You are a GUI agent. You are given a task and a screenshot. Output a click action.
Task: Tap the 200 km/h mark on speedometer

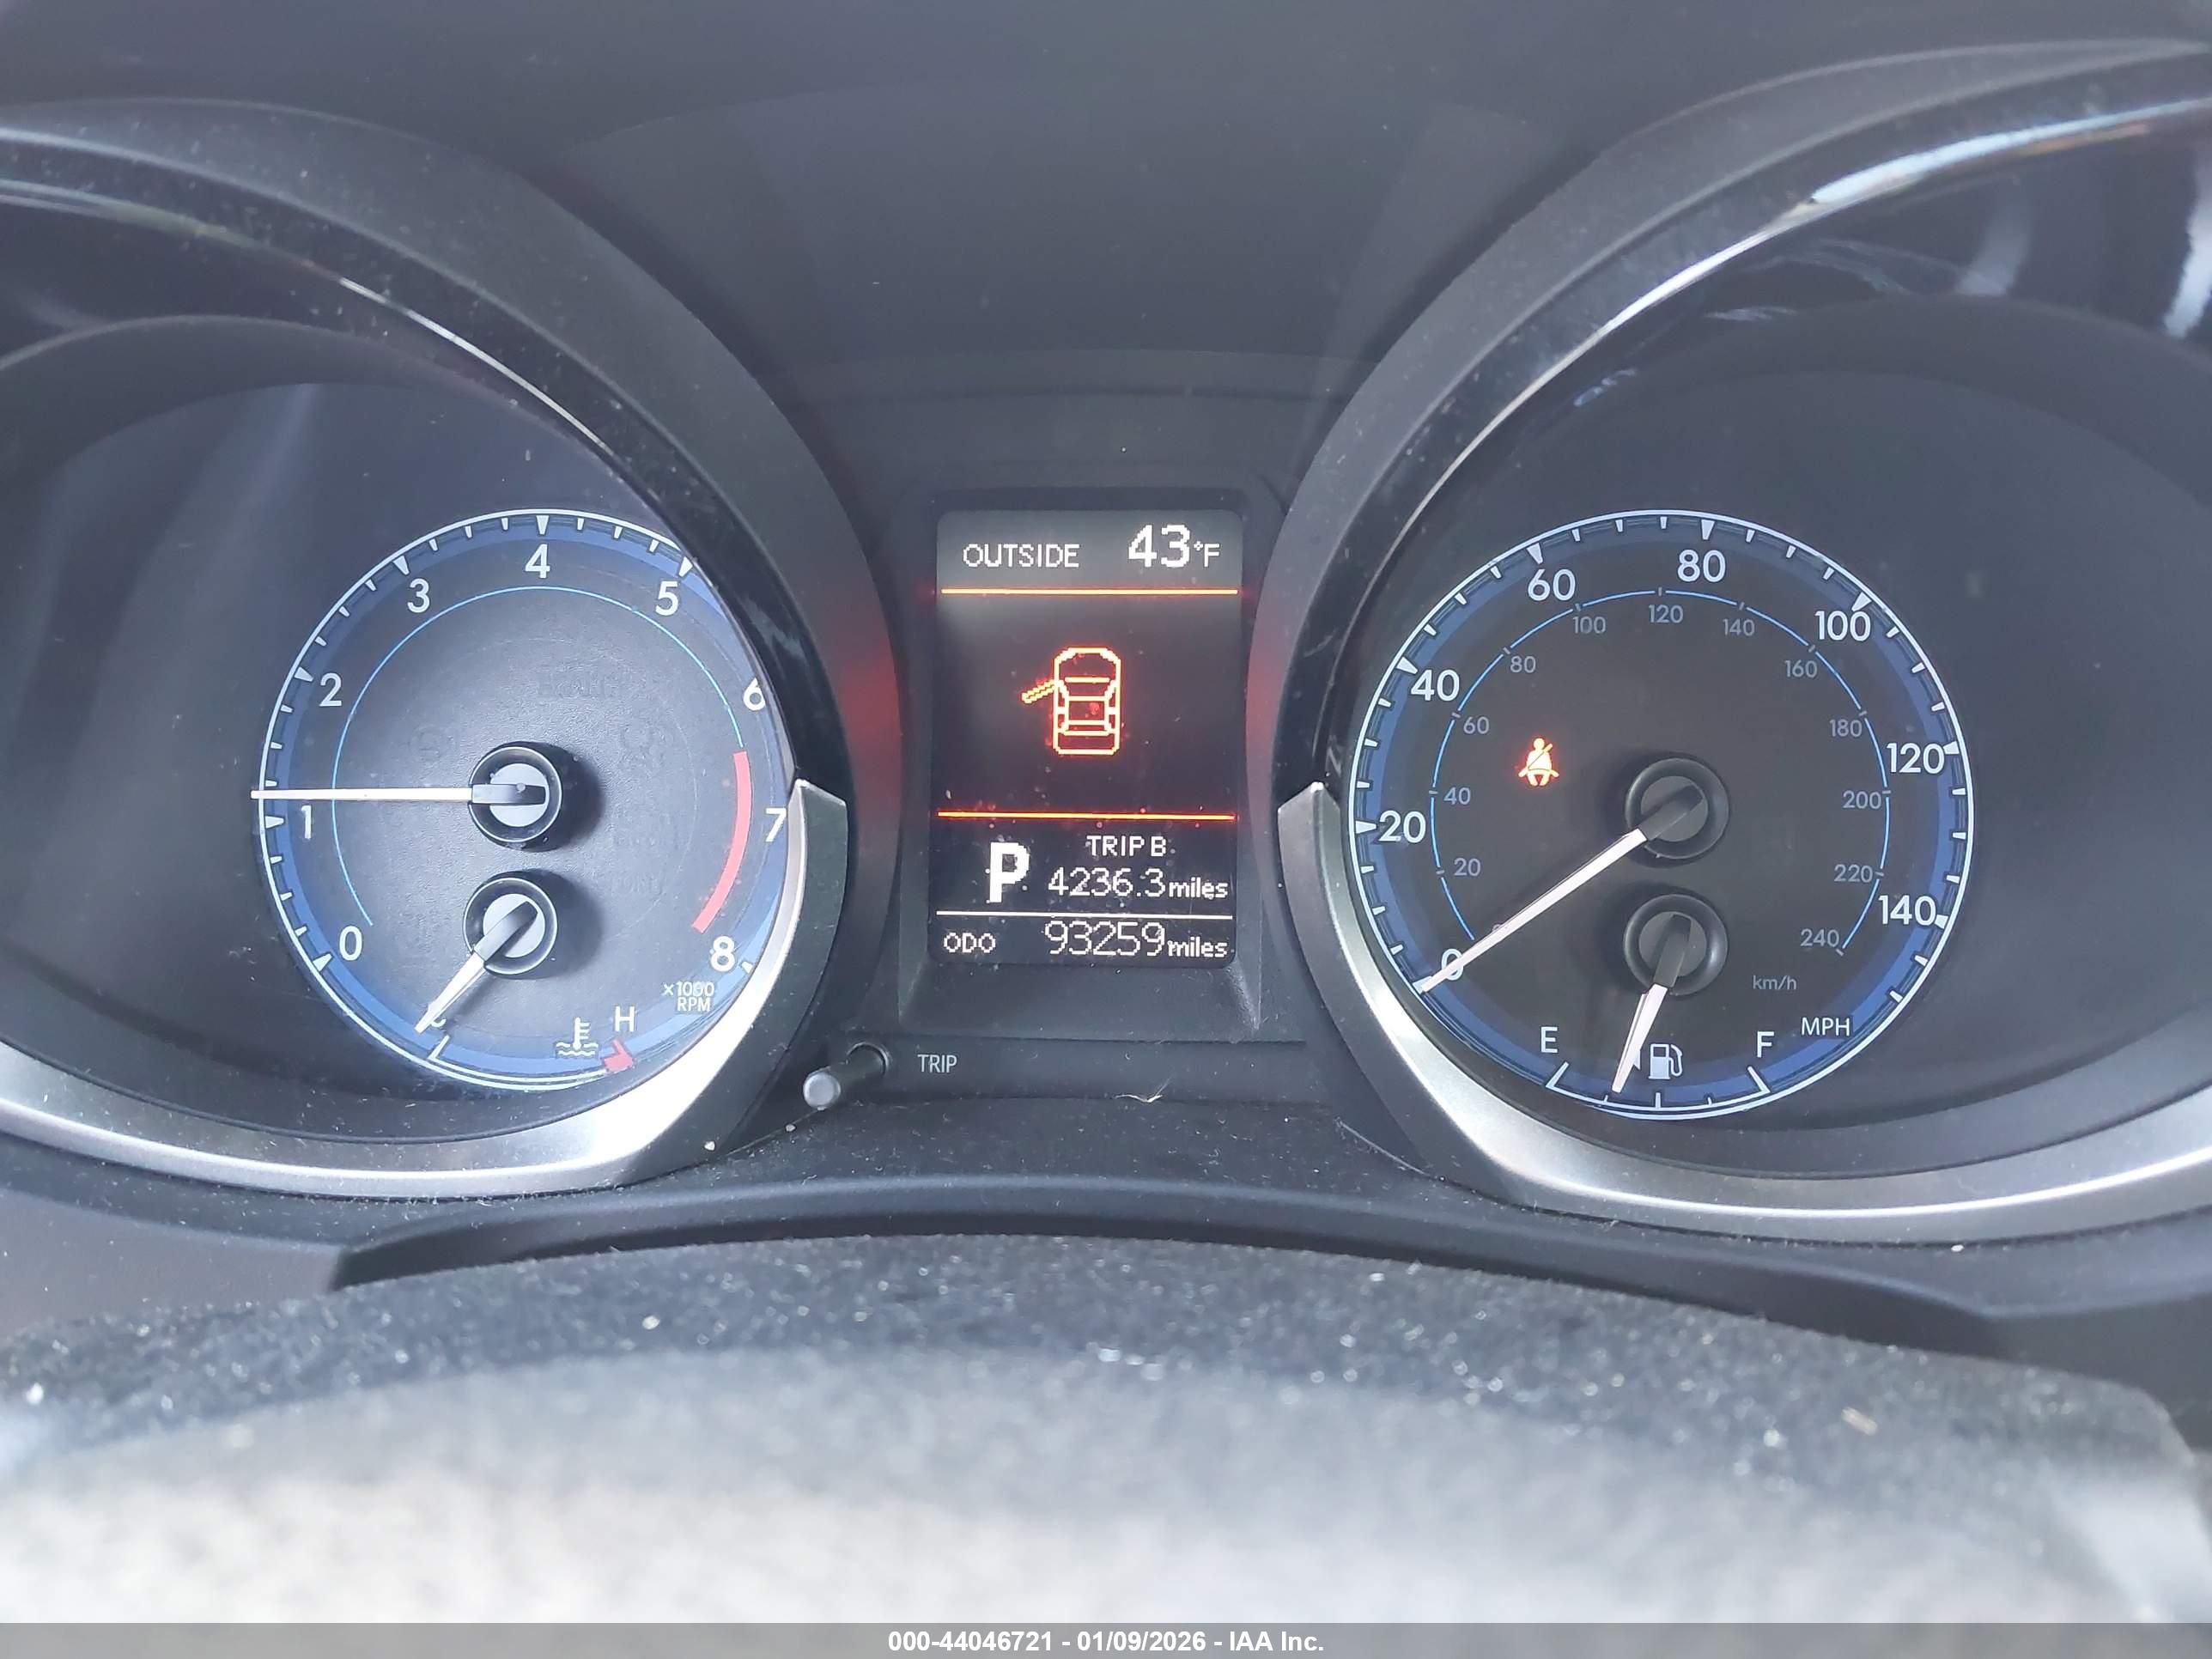pos(1862,800)
